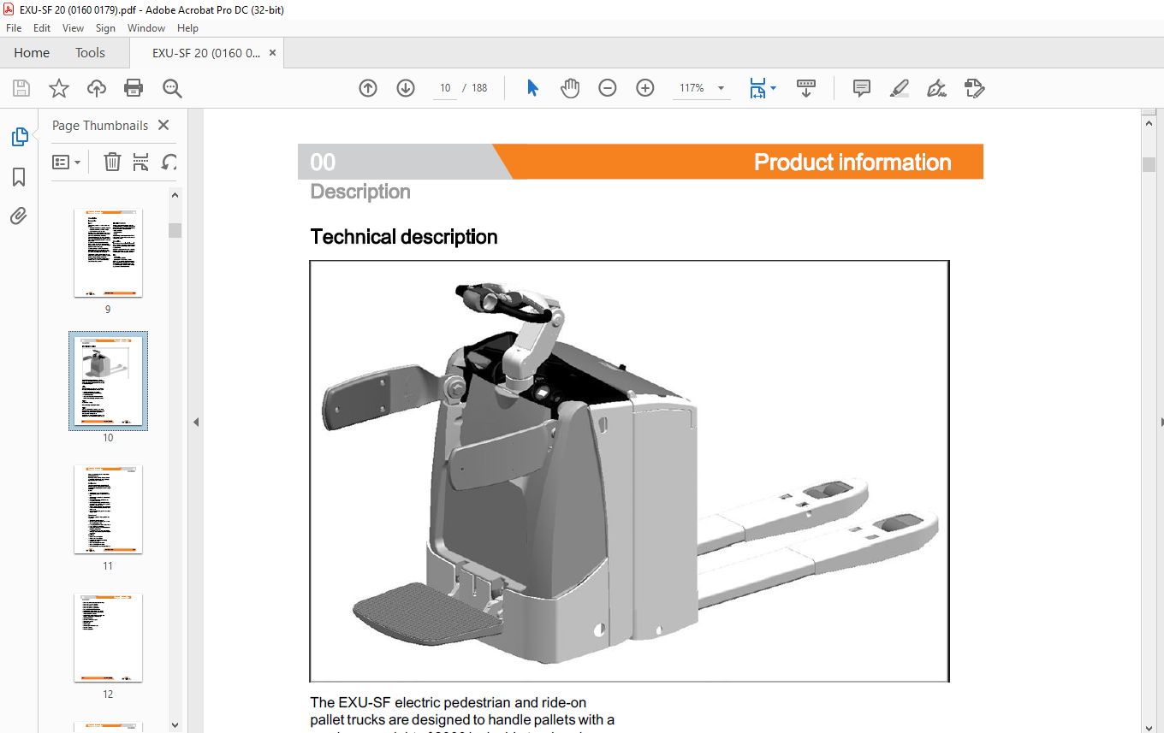The height and width of the screenshot is (733, 1164).
Task: Print the document using the printer icon
Action: pyautogui.click(x=134, y=88)
